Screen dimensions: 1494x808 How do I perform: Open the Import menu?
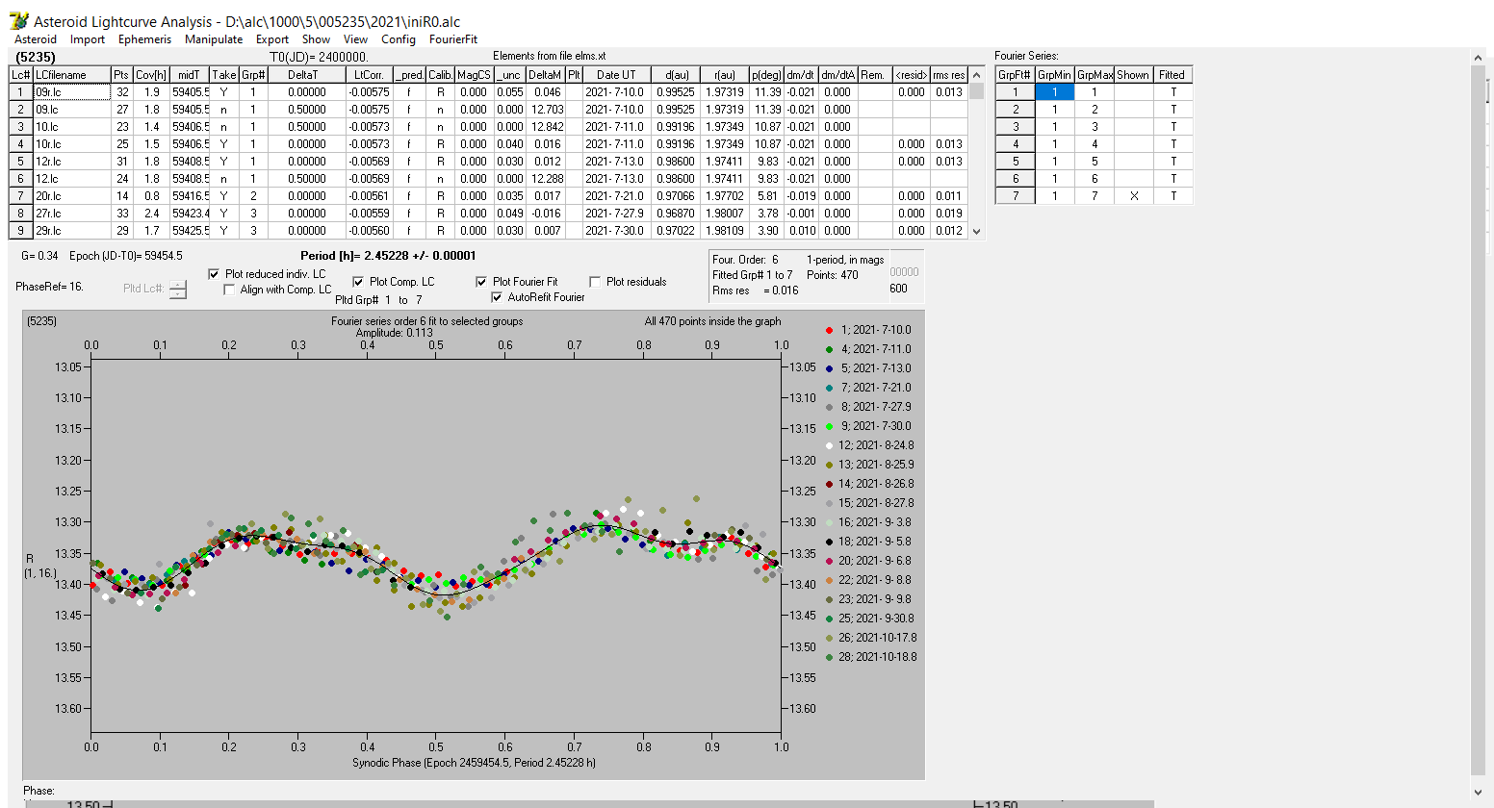click(88, 39)
